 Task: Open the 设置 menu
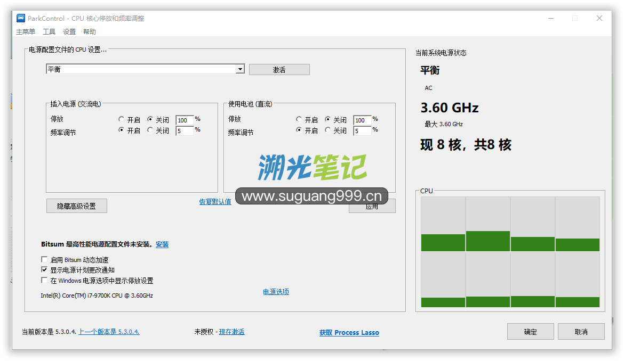pos(69,32)
